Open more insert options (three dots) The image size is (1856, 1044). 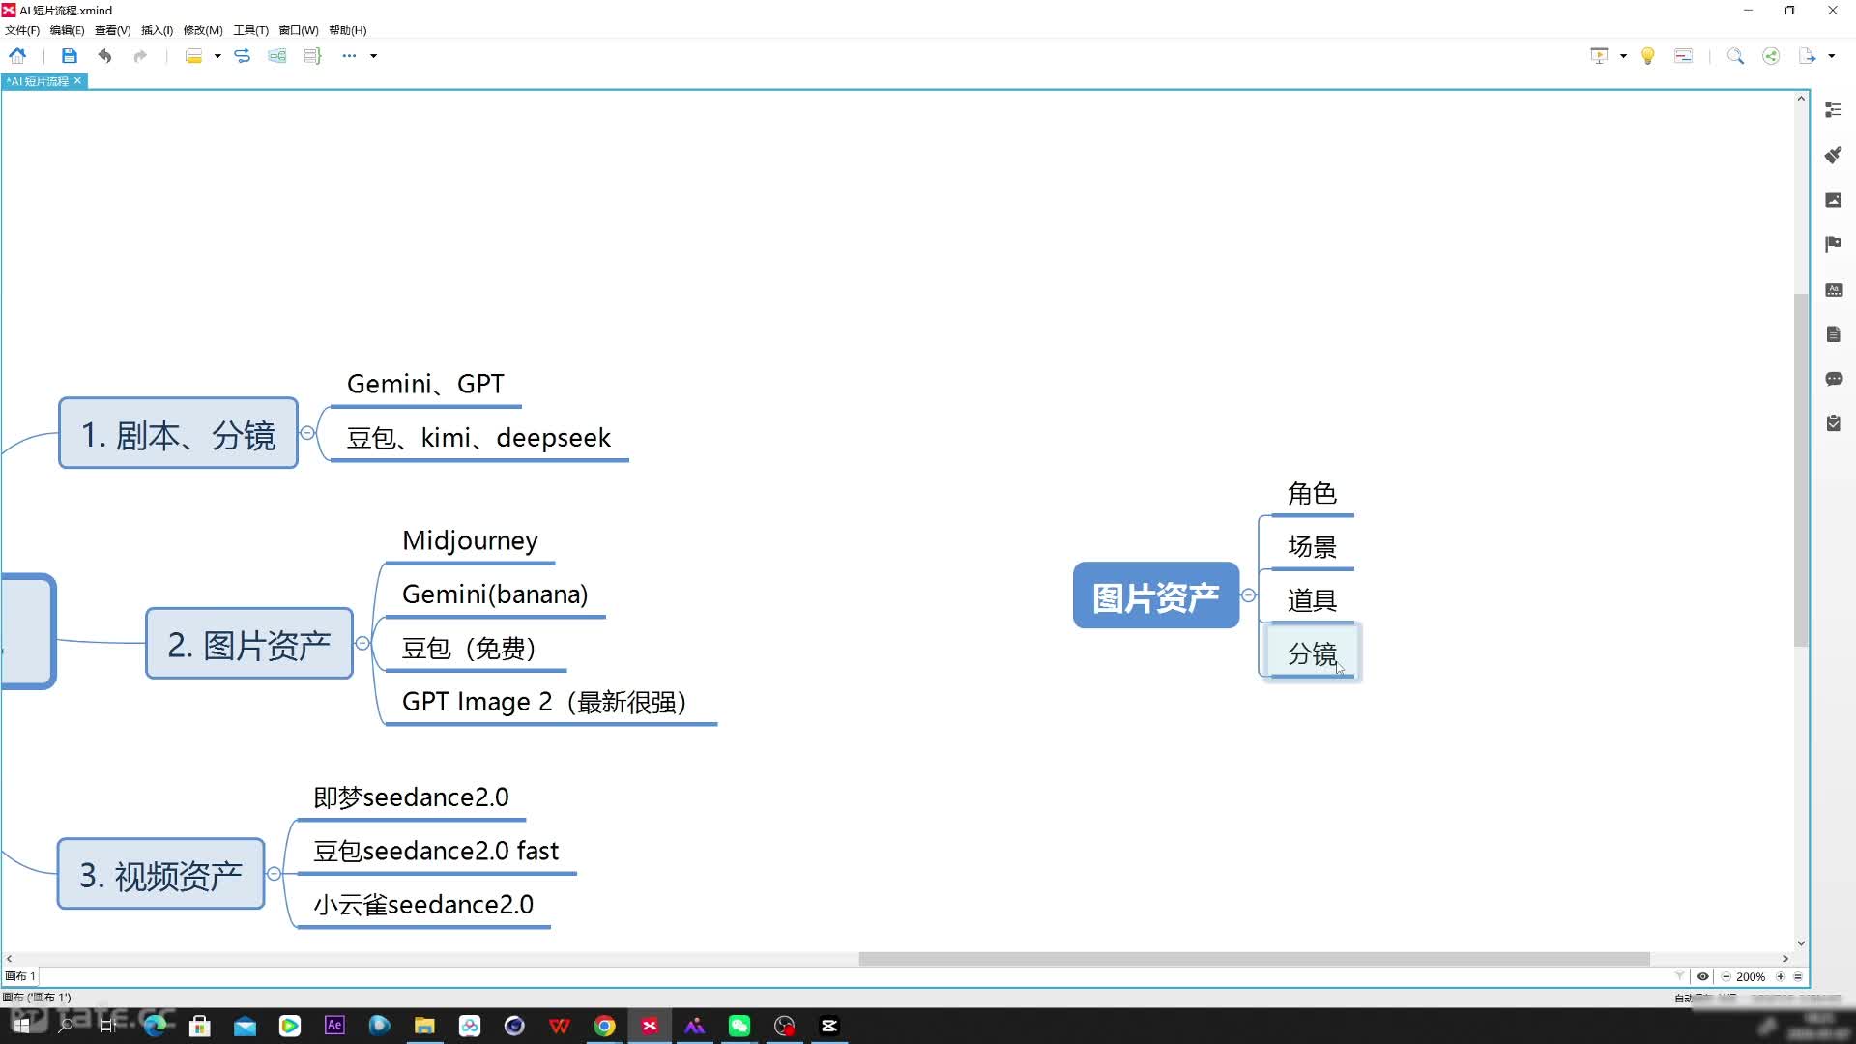point(349,56)
